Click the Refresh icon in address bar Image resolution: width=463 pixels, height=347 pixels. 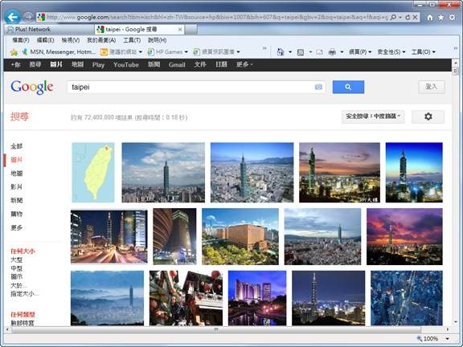pyautogui.click(x=408, y=17)
